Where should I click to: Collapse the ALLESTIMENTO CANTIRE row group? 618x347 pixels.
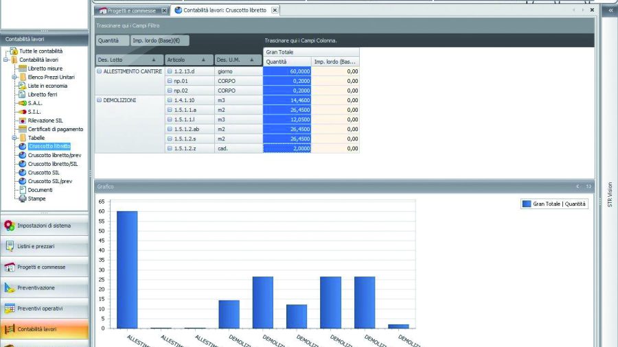pos(99,71)
